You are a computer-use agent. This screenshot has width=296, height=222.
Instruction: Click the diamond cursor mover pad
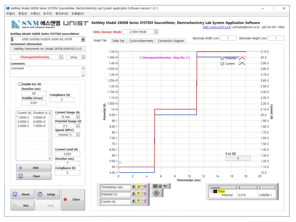[156, 193]
